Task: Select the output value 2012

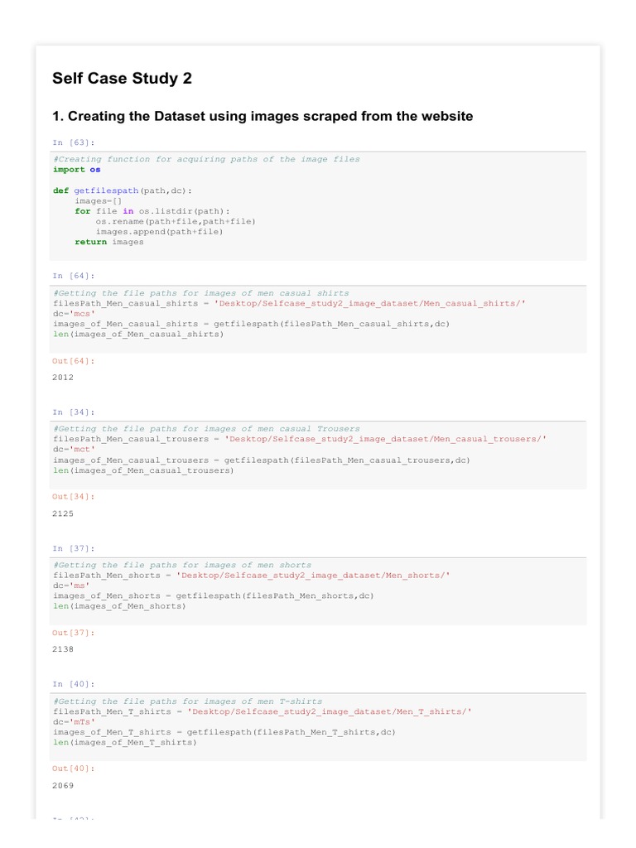Action: coord(63,378)
